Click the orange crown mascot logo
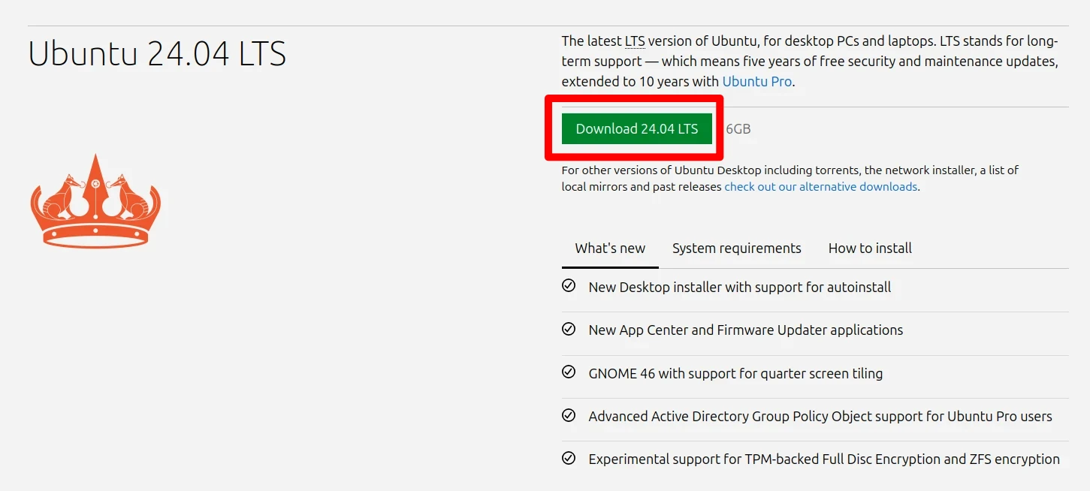1090x491 pixels. (x=95, y=200)
